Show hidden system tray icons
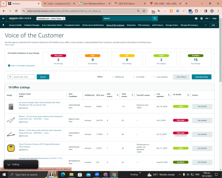Image resolution: width=222 pixels, height=178 pixels. (x=180, y=174)
